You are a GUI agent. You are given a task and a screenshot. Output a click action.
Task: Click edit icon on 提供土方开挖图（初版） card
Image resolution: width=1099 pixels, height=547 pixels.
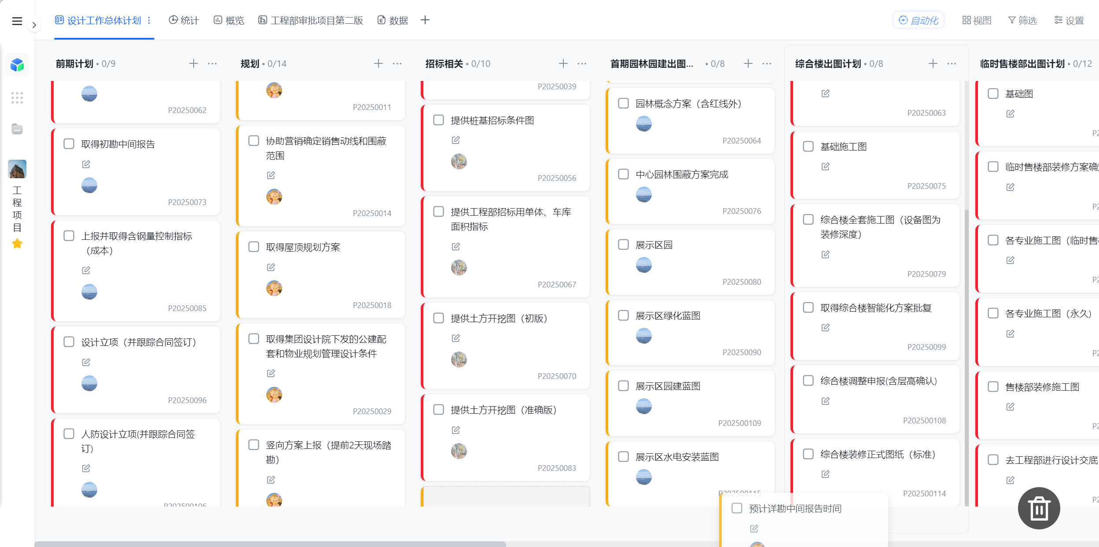(x=456, y=338)
